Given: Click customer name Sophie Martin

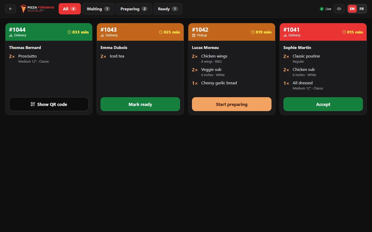Looking at the screenshot, I should coord(297,47).
